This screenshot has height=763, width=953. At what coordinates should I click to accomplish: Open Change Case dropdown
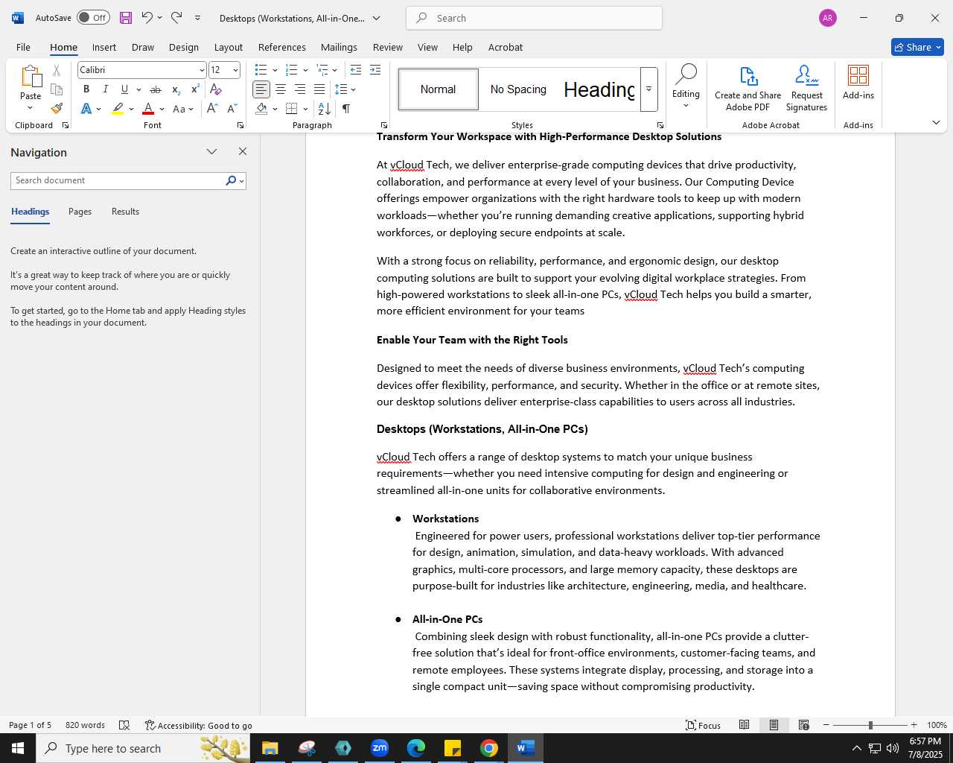[183, 109]
